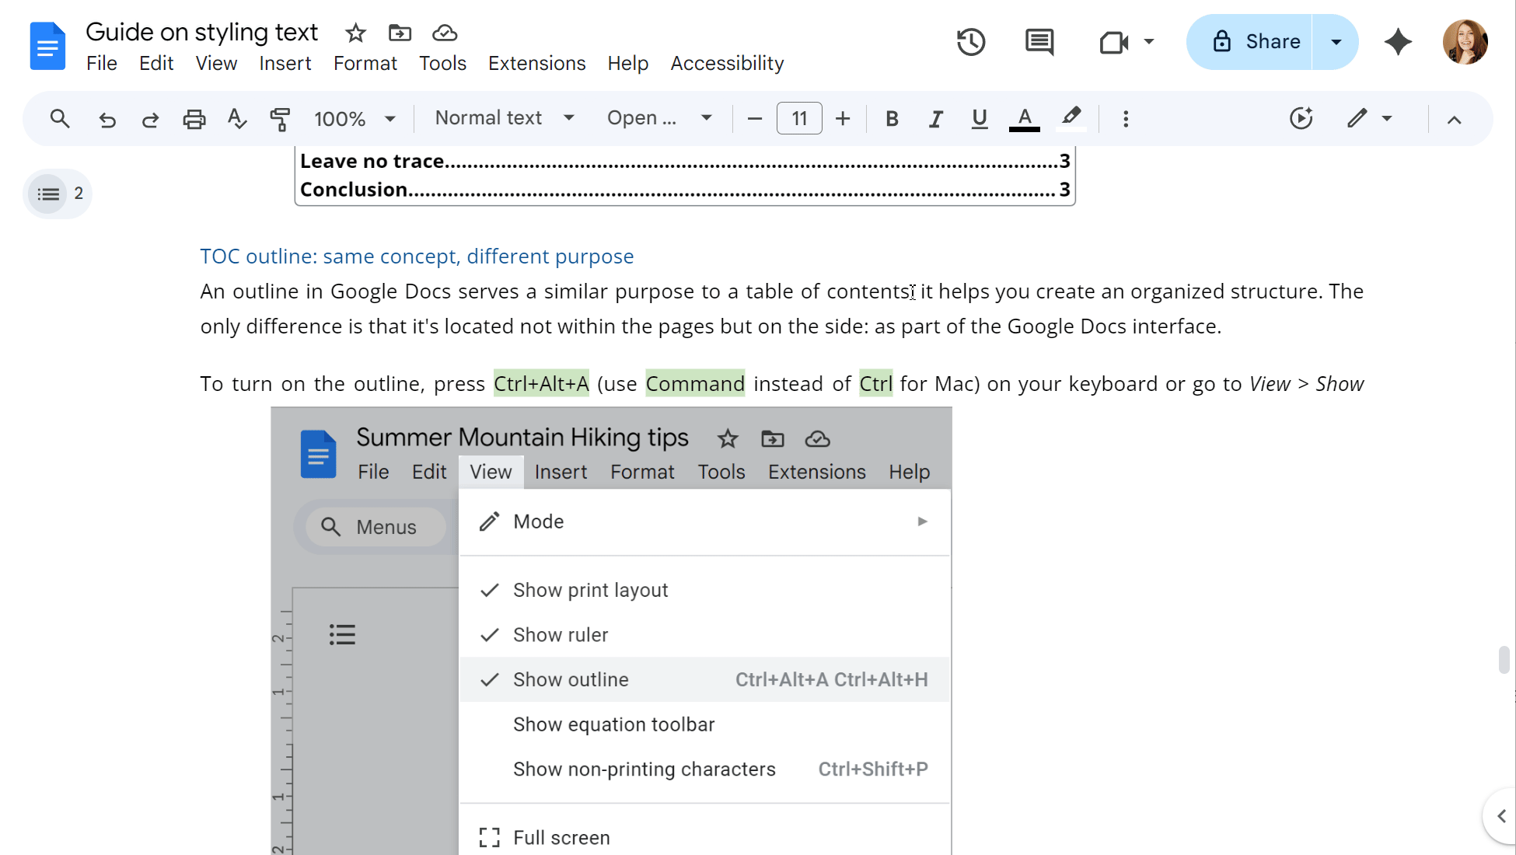Open the Normal text styles dropdown

[505, 118]
